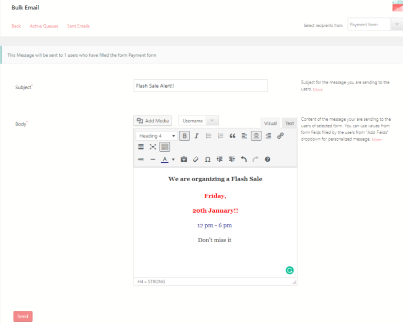This screenshot has height=324, width=403.
Task: Click the H4 » STRONG path in status bar
Action: (x=151, y=281)
